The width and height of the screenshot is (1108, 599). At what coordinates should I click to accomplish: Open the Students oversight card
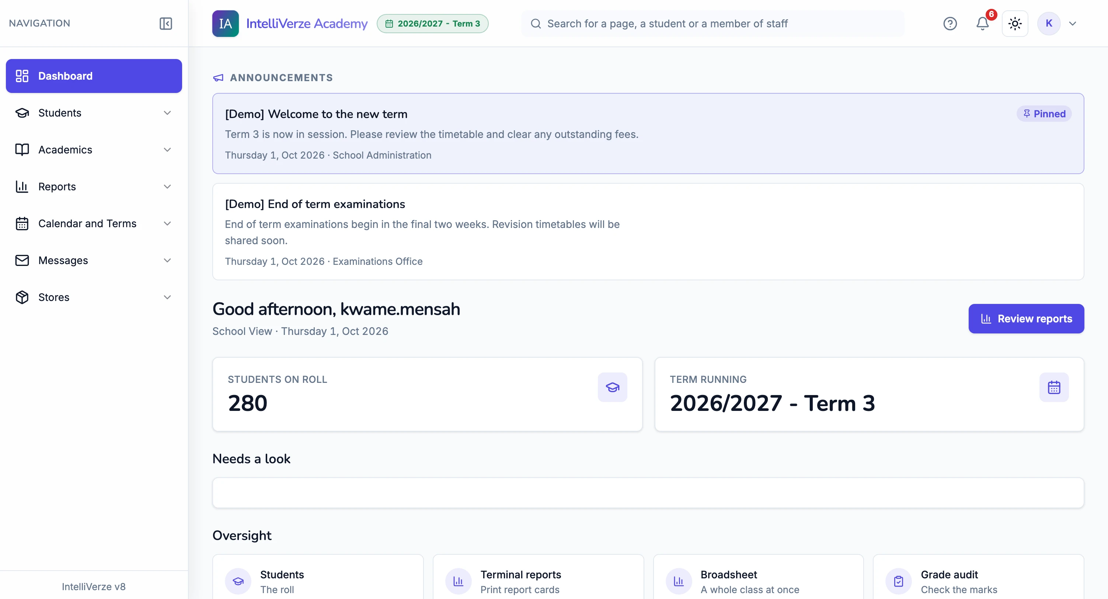point(318,577)
